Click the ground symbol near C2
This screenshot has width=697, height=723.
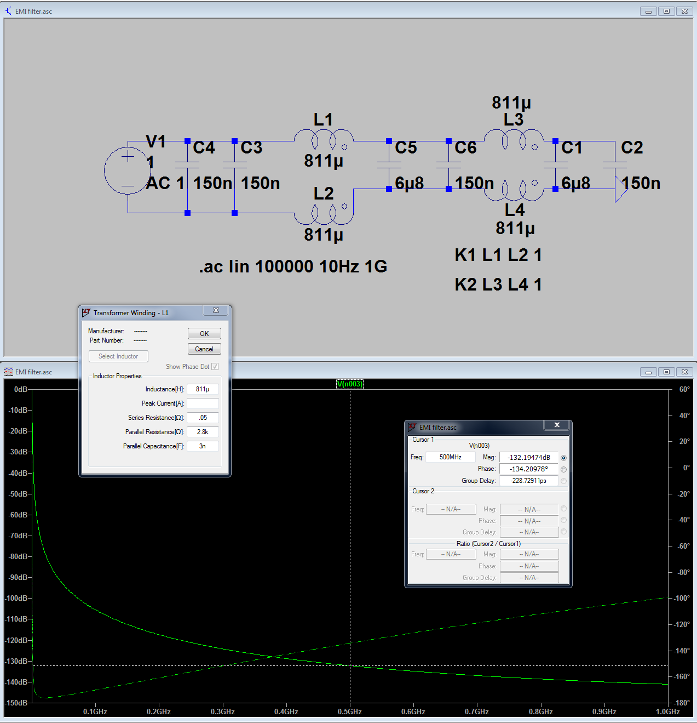[x=621, y=190]
